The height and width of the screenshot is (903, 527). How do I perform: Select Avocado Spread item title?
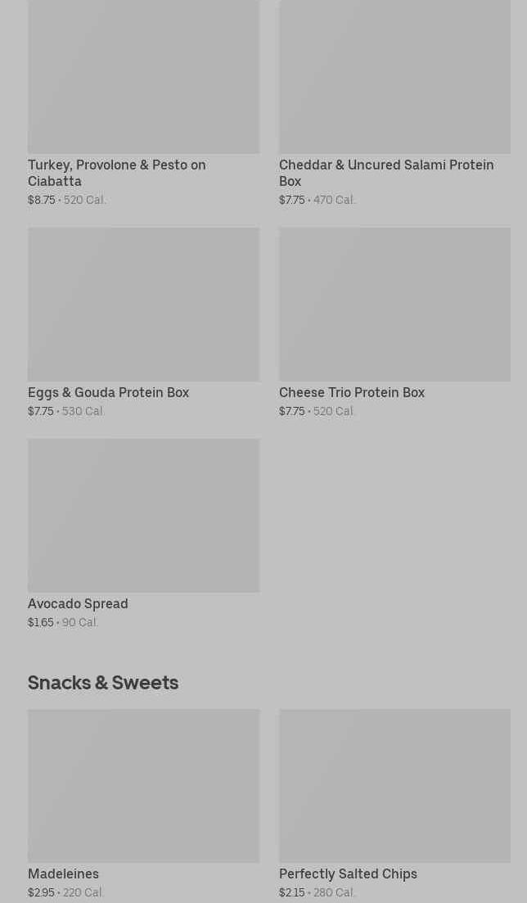[78, 604]
